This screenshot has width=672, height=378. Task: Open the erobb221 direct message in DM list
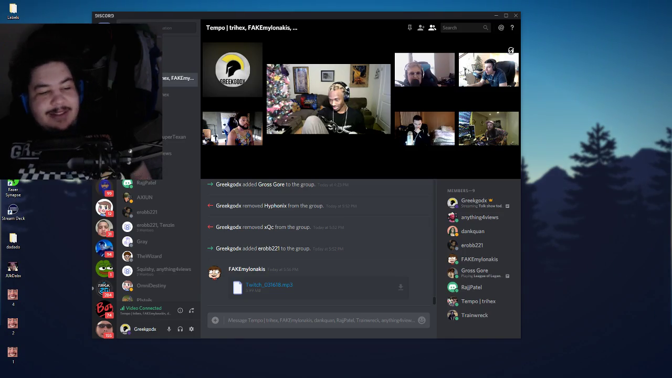(x=157, y=212)
